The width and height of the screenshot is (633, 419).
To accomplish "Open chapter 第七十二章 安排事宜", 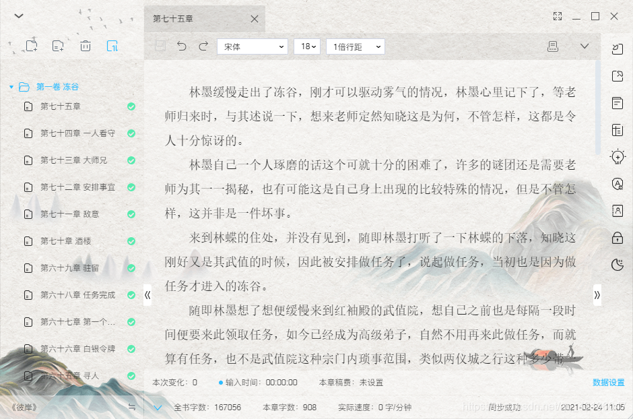I will [x=77, y=187].
